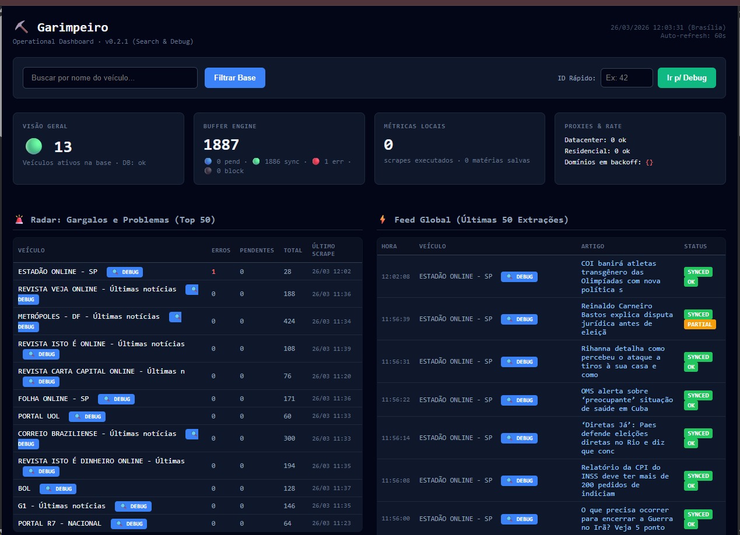Open the OMS alerta sobre Cuba article link
This screenshot has height=535, width=740.
[627, 400]
